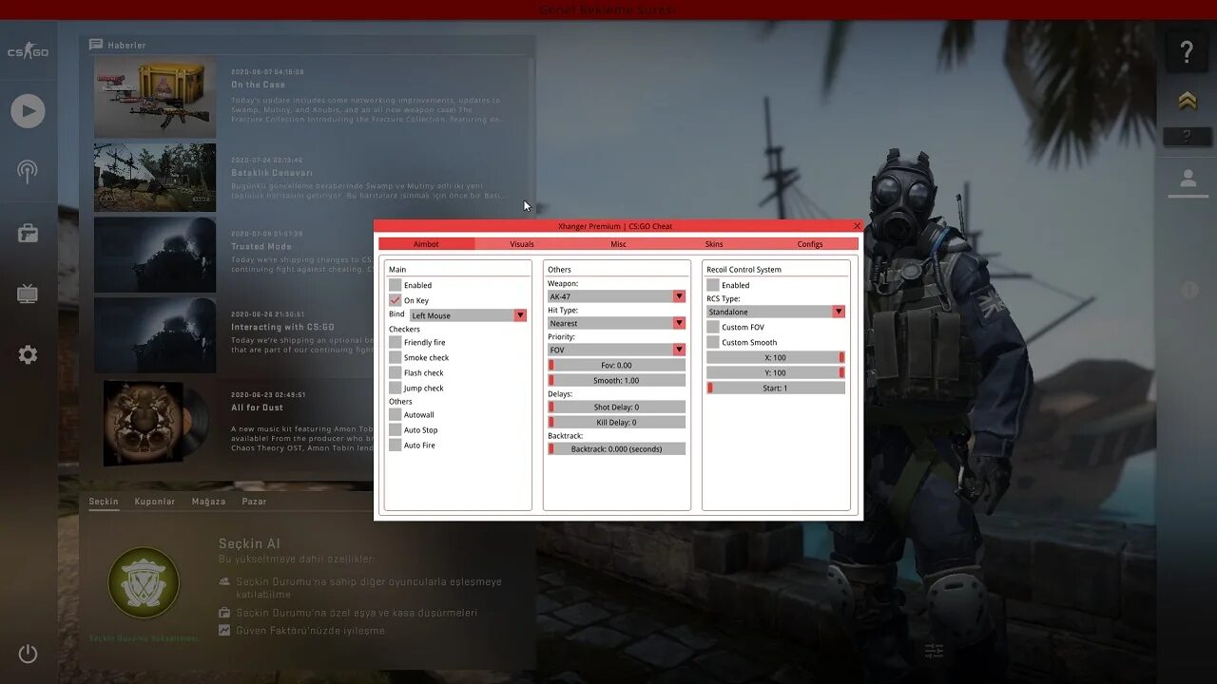Open the Bind Left Mouse dropdown
The height and width of the screenshot is (684, 1217).
tap(469, 315)
